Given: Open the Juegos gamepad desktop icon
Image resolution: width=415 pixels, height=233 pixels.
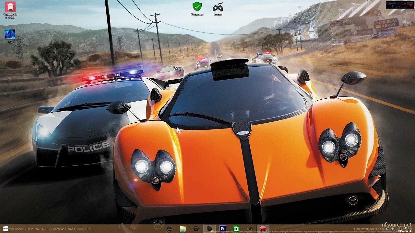Looking at the screenshot, I should 218,9.
